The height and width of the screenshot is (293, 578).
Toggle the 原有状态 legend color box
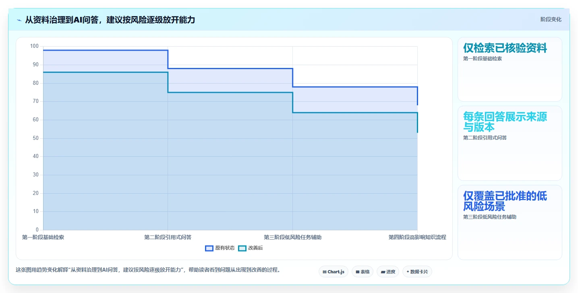pos(209,248)
